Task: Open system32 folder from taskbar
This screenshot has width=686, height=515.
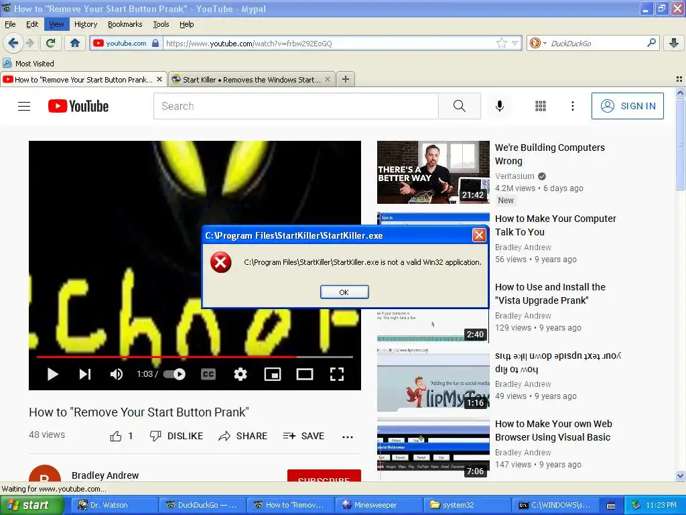Action: pos(467,505)
